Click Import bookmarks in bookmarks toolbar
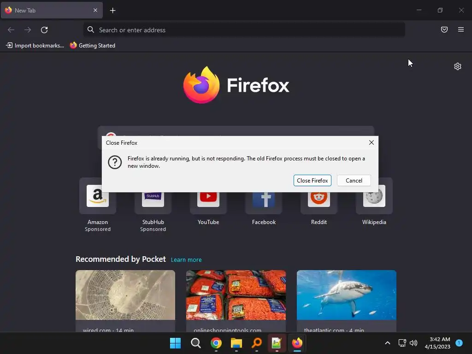472x354 pixels. coord(35,46)
